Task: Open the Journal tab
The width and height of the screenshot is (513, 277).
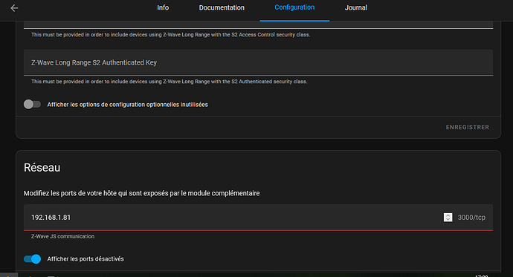Action: tap(356, 7)
